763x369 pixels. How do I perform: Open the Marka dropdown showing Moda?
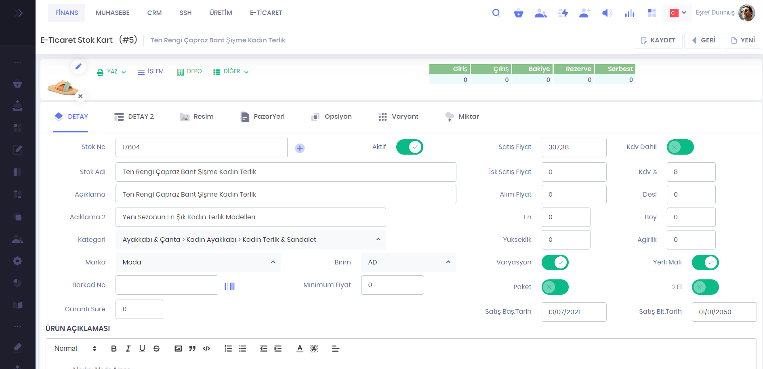point(198,262)
